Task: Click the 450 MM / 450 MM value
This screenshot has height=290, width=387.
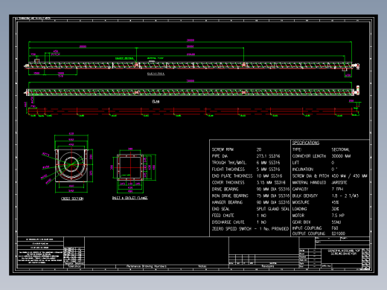Action: (x=349, y=175)
